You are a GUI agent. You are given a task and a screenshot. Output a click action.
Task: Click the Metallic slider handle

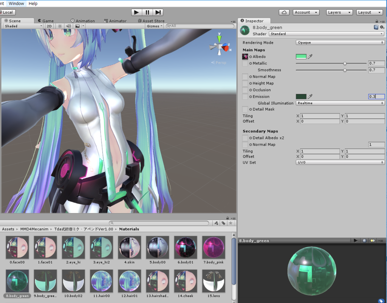point(345,64)
